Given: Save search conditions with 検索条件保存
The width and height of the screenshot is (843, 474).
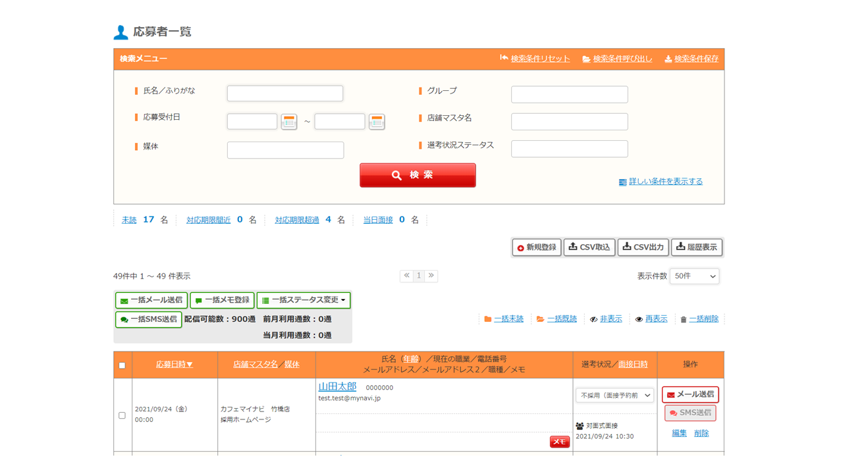Looking at the screenshot, I should (x=696, y=59).
